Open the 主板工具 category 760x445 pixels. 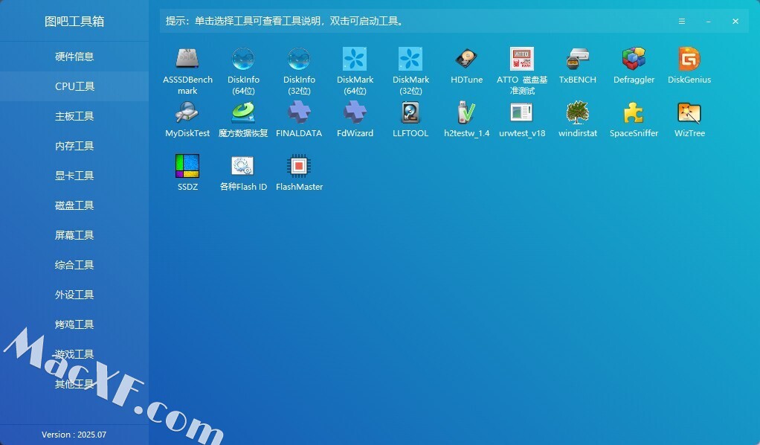74,116
